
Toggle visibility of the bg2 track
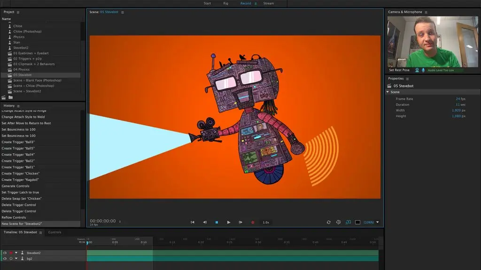[5, 258]
